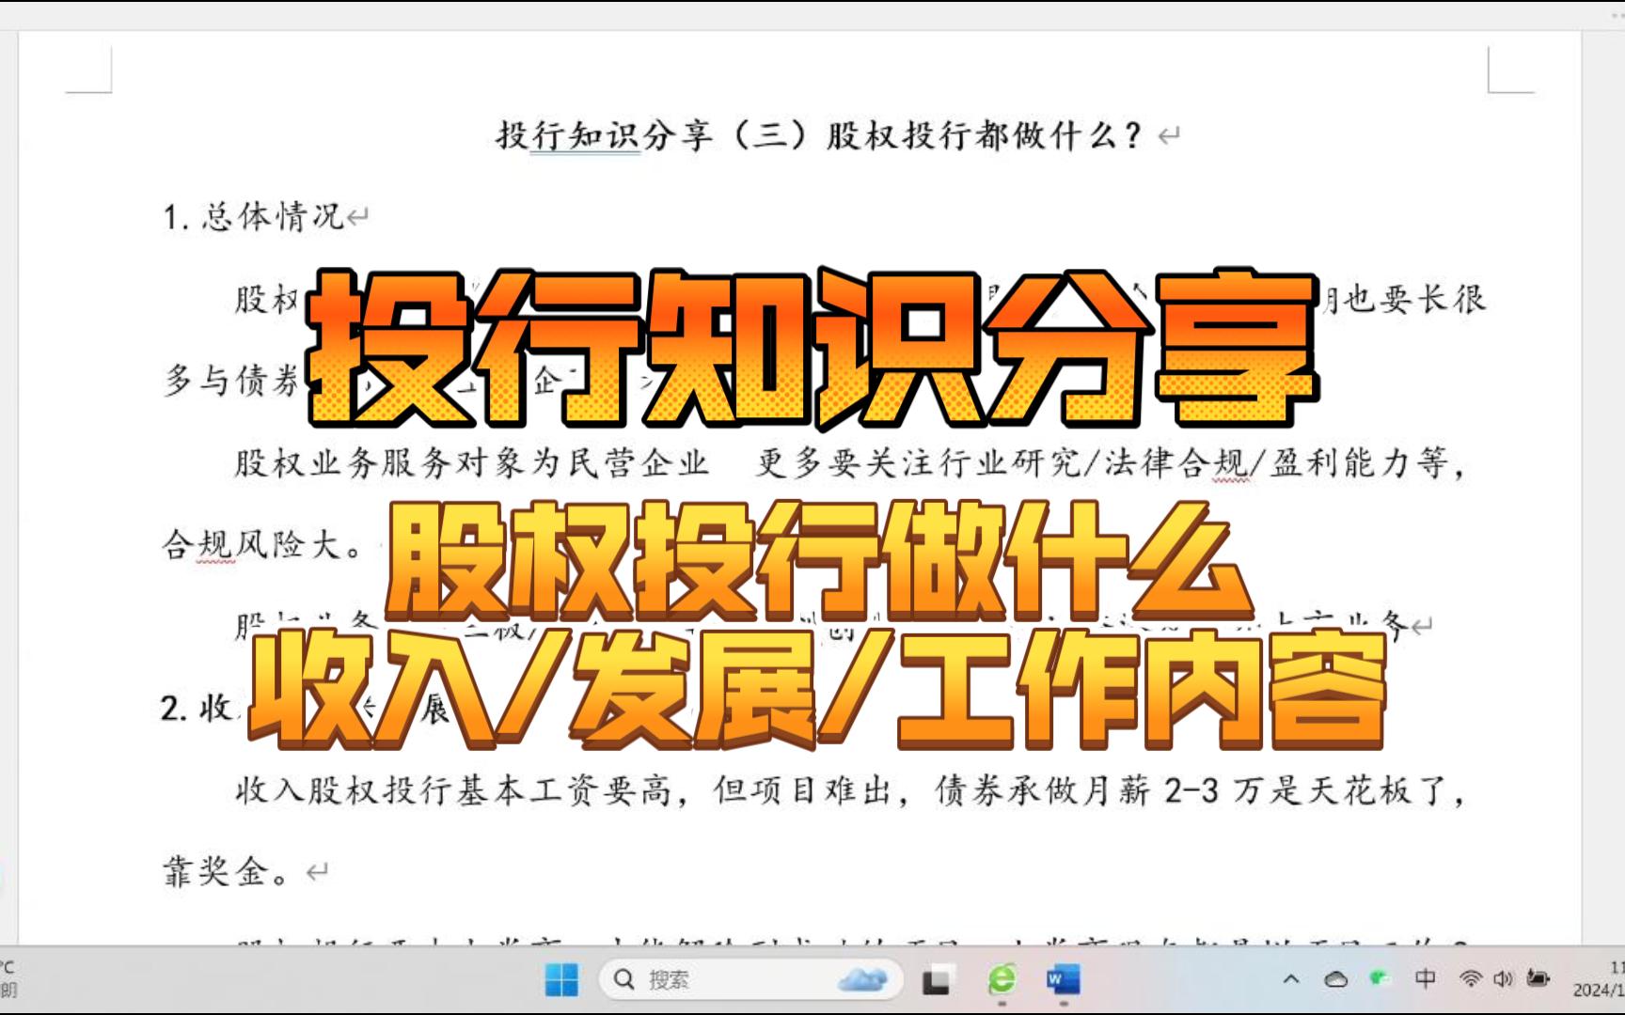Viewport: 1625px width, 1015px height.
Task: Open the OneDrive cloud tray icon
Action: tap(1335, 979)
